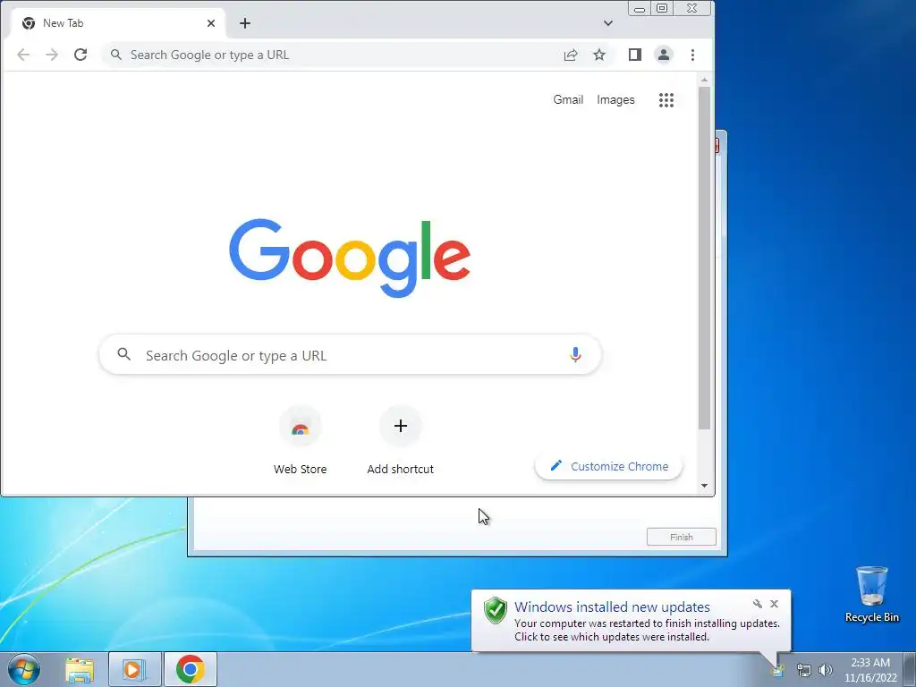
Task: Open the Windows Start menu
Action: pos(24,669)
